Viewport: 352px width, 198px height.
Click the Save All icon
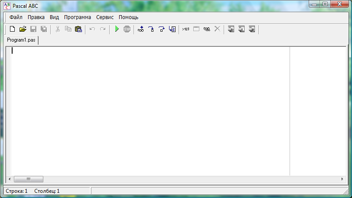(44, 29)
